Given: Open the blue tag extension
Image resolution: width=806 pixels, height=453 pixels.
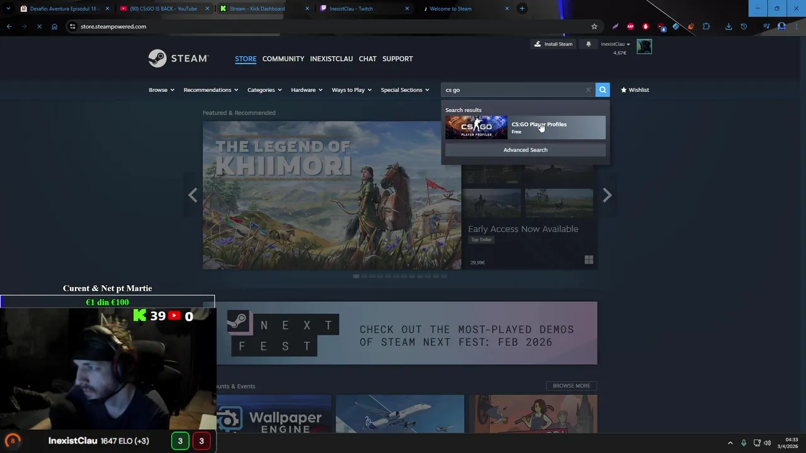Looking at the screenshot, I should pyautogui.click(x=676, y=26).
